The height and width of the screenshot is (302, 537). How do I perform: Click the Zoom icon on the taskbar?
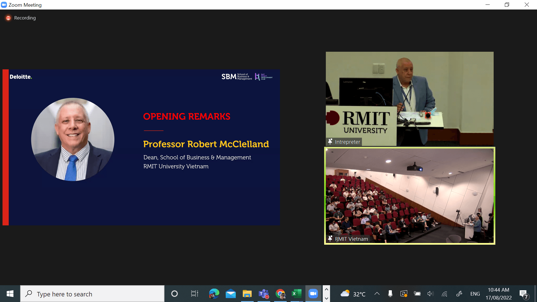(313, 294)
